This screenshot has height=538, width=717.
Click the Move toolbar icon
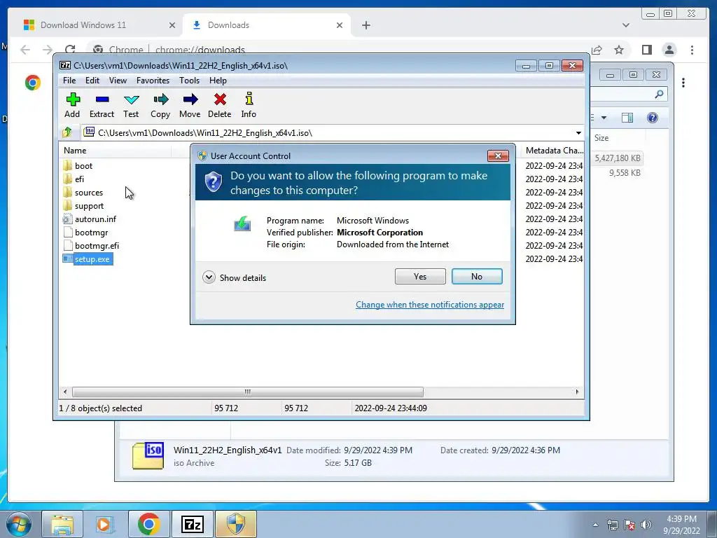[x=190, y=105]
